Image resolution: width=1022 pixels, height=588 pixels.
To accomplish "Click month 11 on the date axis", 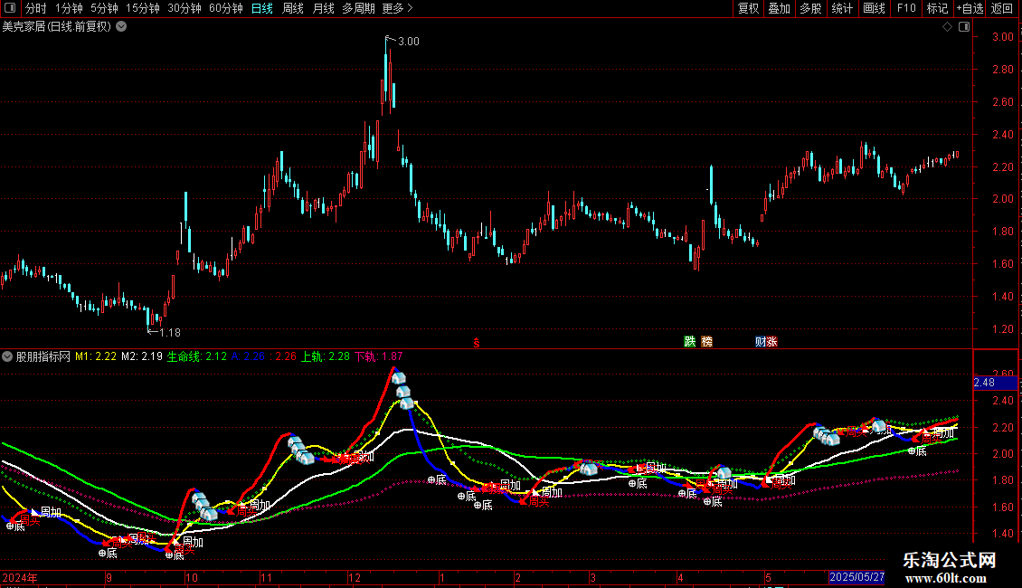I will 266,577.
